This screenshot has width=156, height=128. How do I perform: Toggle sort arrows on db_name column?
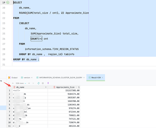click(x=46, y=87)
